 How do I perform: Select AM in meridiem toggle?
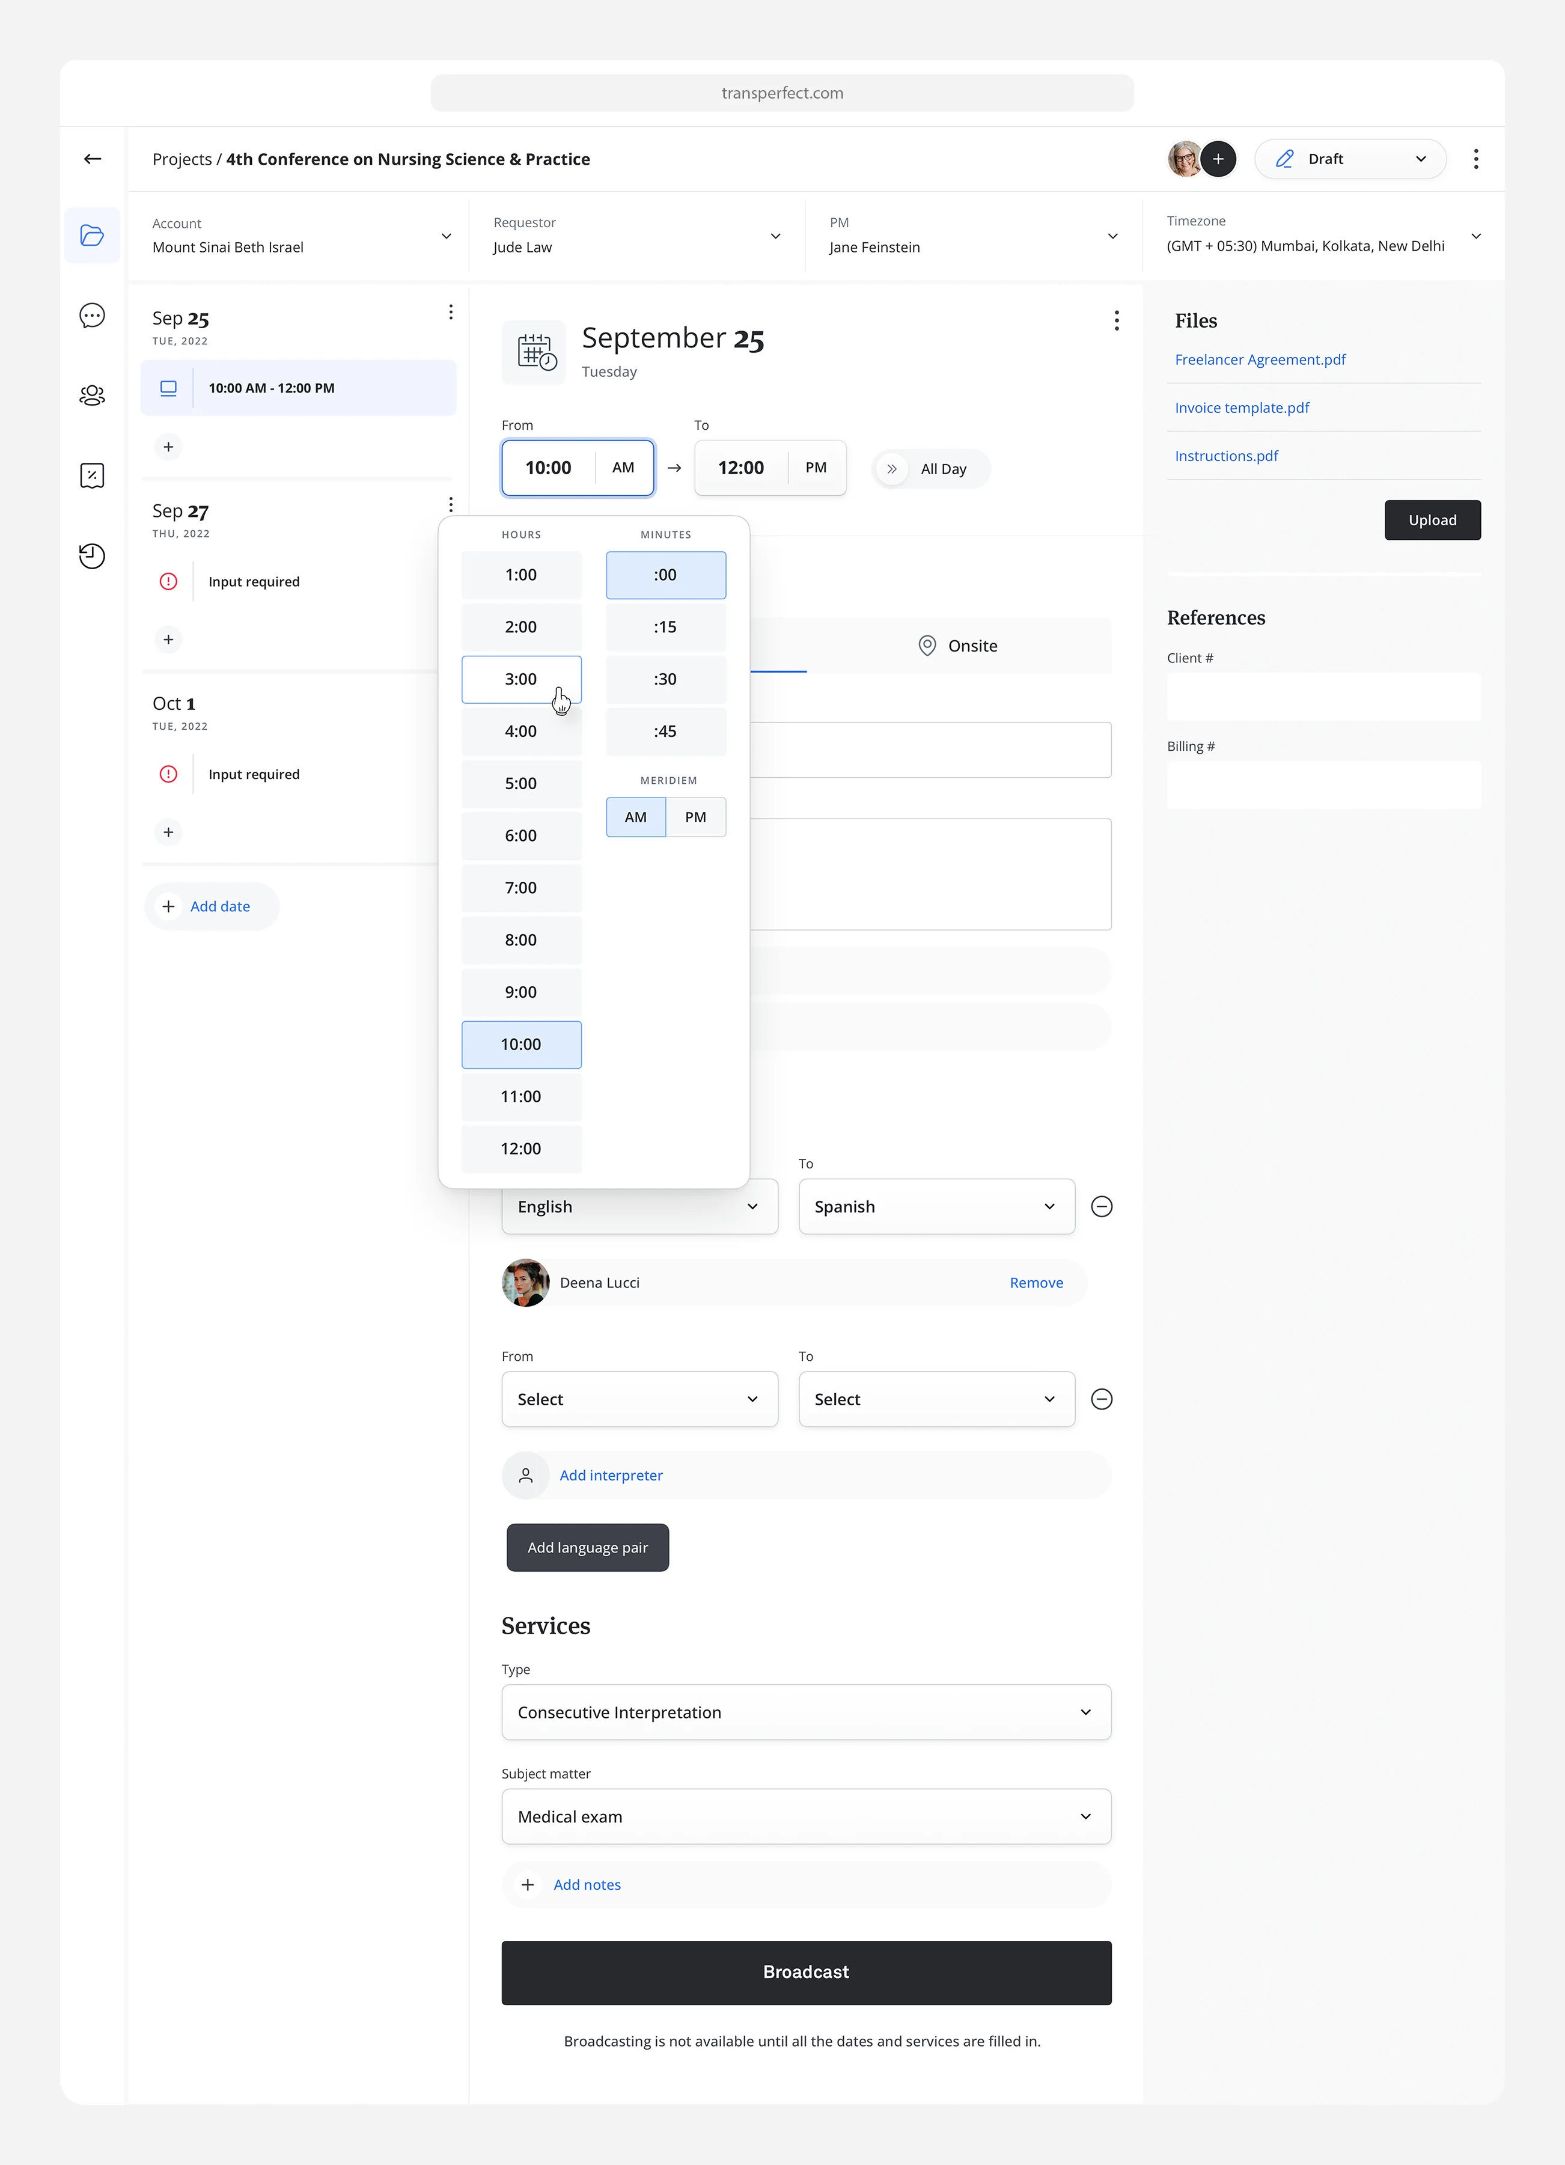[x=635, y=817]
